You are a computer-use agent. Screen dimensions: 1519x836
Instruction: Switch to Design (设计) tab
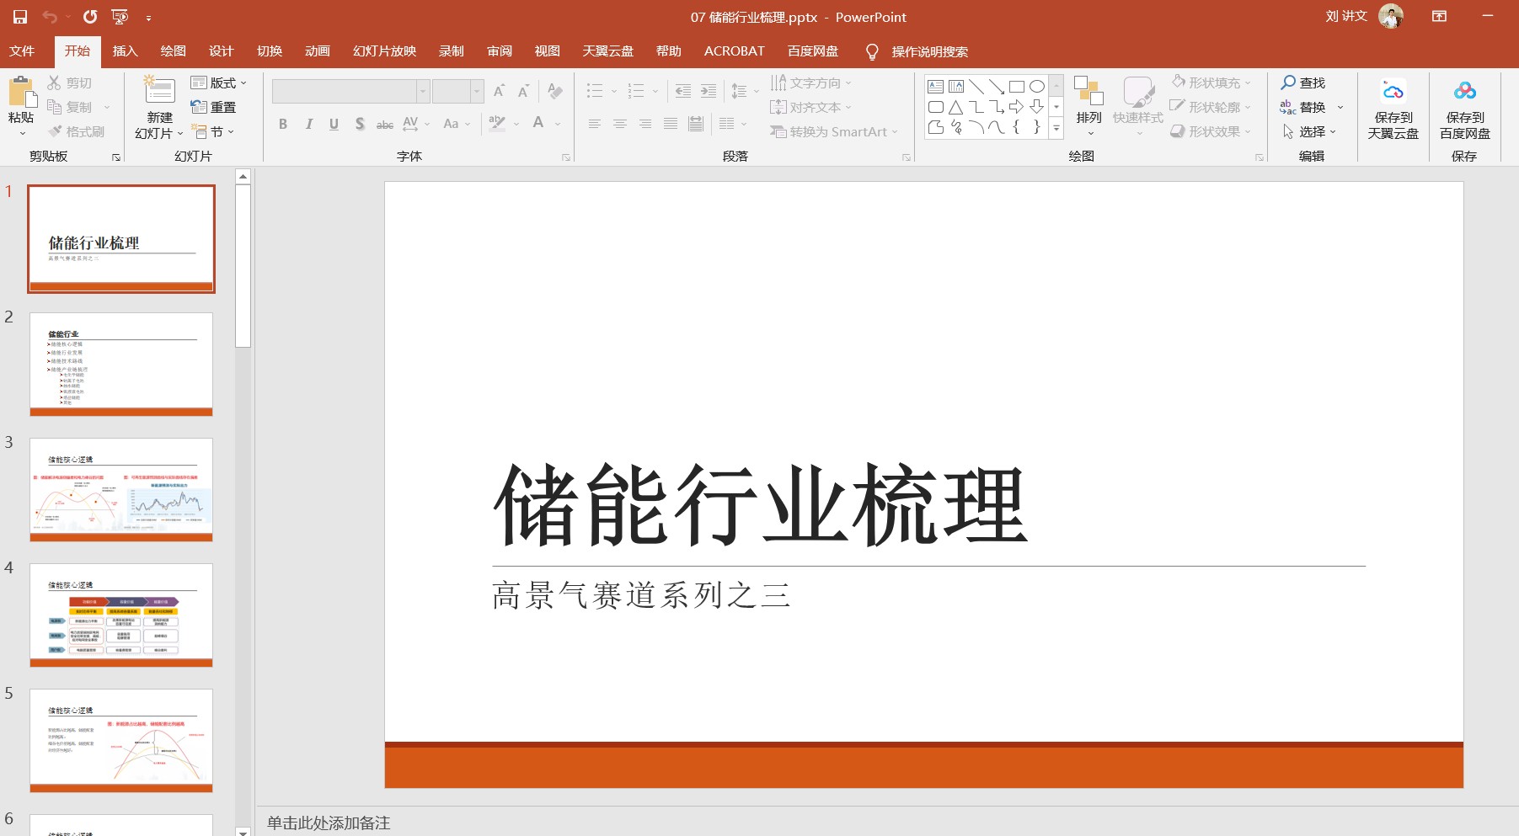click(x=221, y=51)
